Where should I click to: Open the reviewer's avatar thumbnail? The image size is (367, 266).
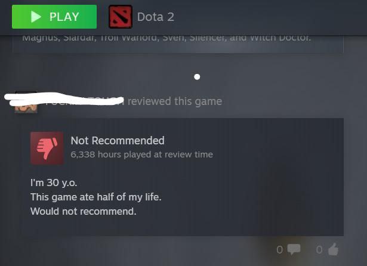pos(26,102)
